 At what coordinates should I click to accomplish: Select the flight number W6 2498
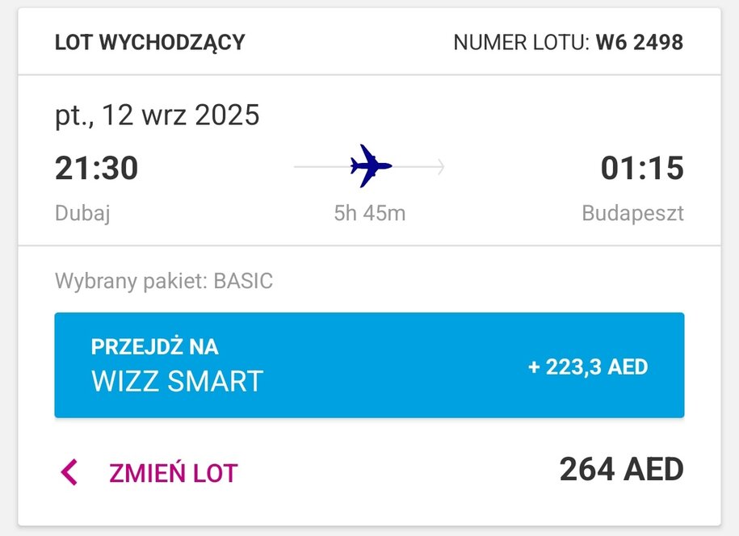(639, 42)
